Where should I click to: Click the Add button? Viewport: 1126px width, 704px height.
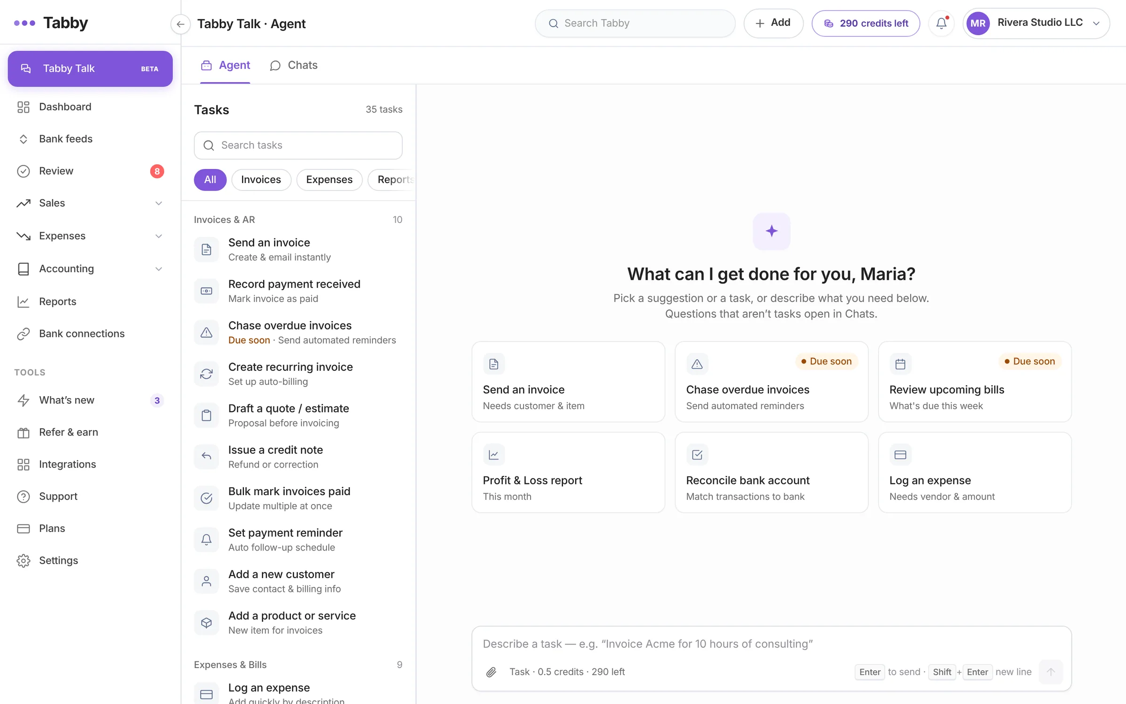click(x=773, y=23)
